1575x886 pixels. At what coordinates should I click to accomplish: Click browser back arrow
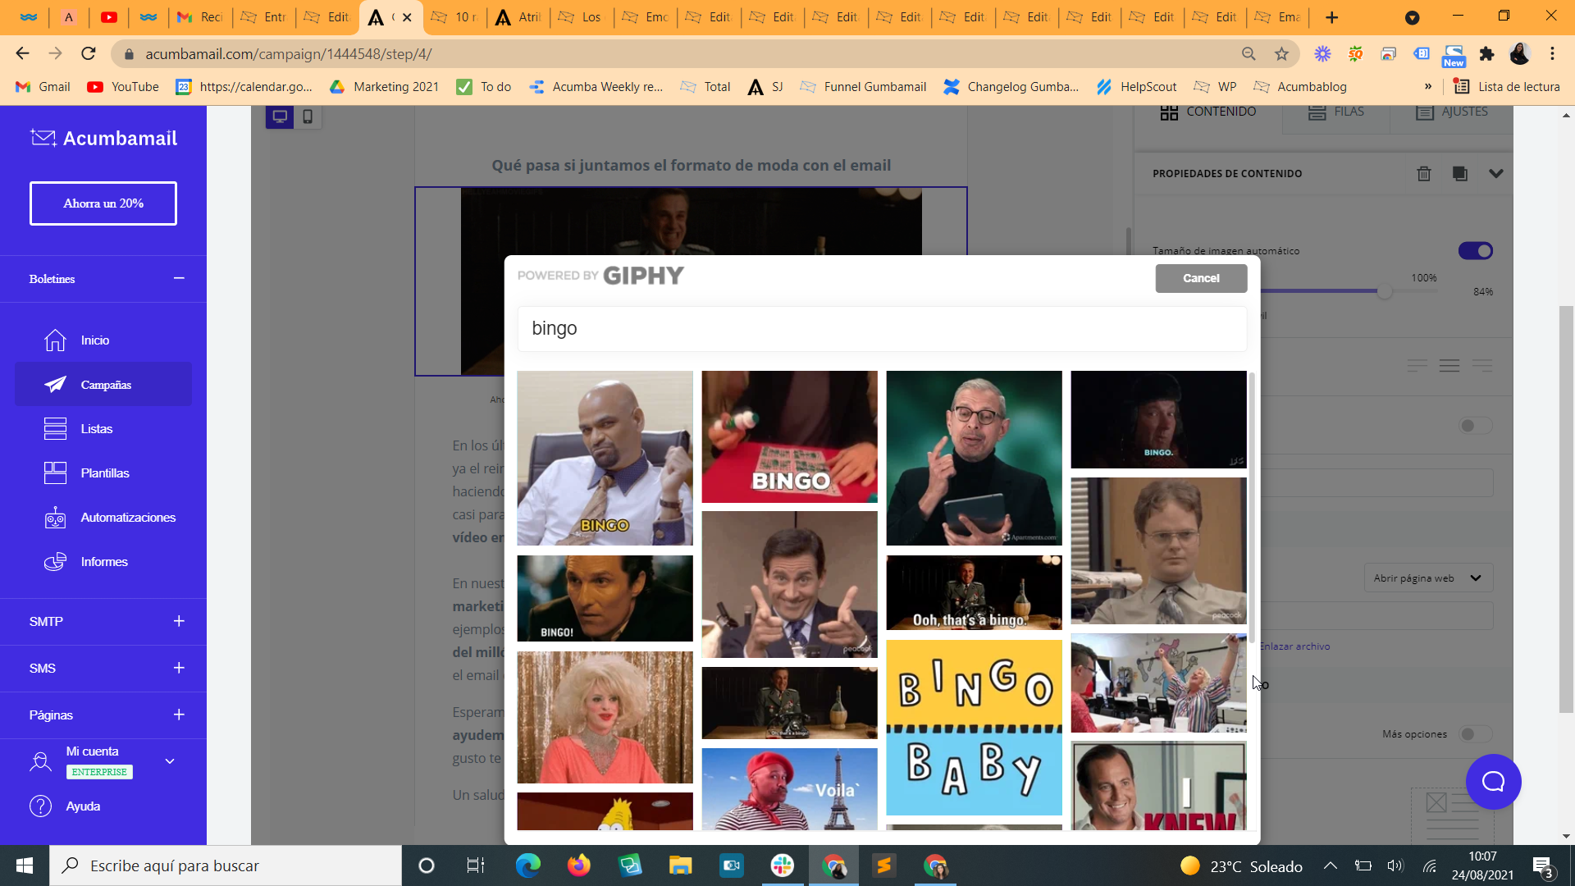click(x=22, y=53)
